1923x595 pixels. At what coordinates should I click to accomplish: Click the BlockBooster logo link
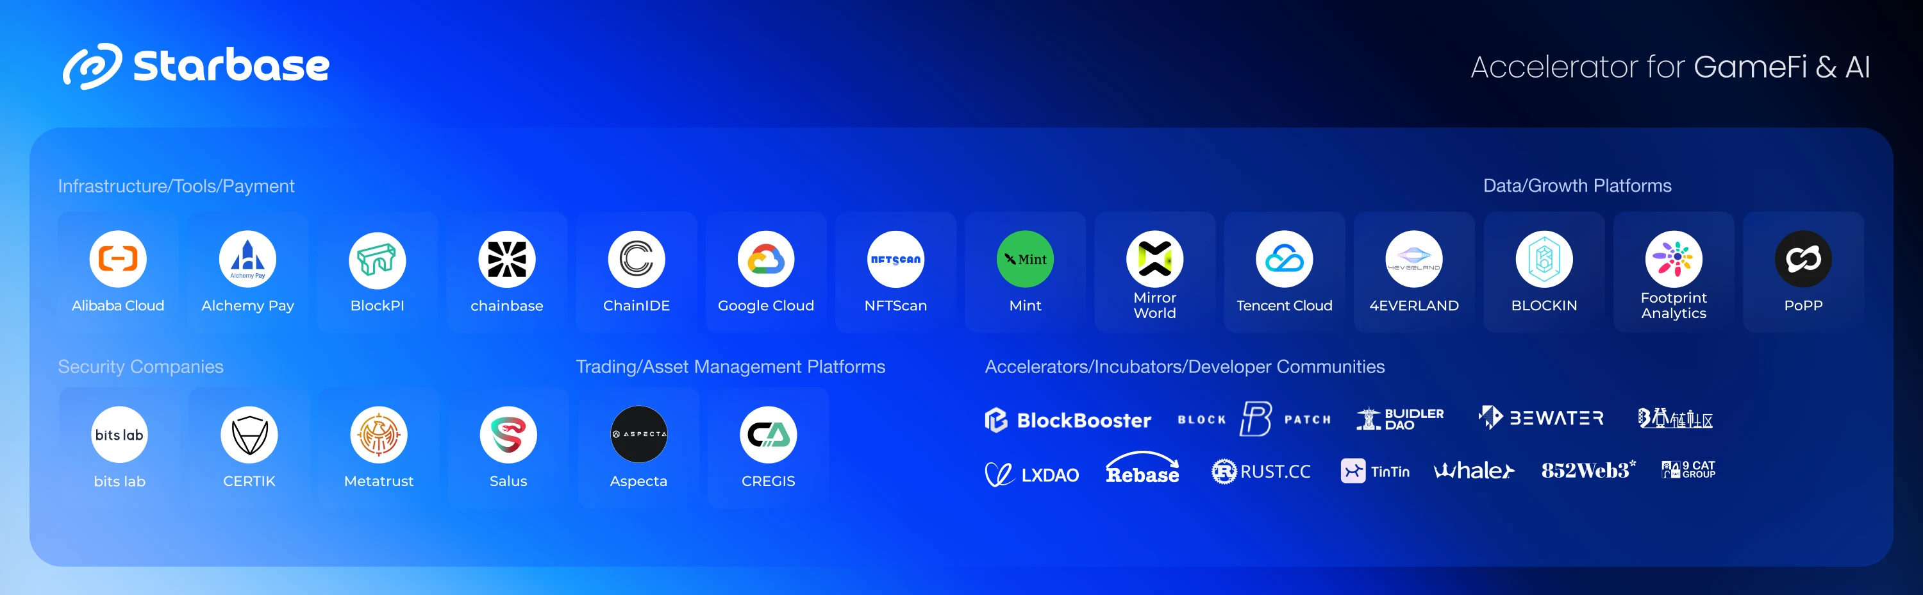(x=1067, y=421)
